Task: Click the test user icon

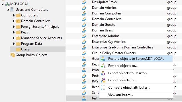Action: pyautogui.click(x=84, y=98)
